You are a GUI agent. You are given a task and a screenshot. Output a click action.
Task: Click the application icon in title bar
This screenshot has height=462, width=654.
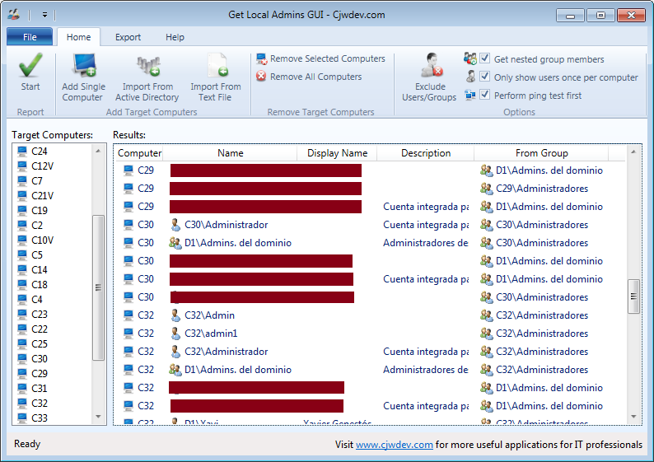13,15
